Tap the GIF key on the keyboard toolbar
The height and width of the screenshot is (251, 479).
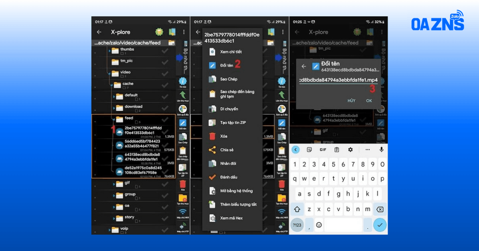tap(323, 150)
